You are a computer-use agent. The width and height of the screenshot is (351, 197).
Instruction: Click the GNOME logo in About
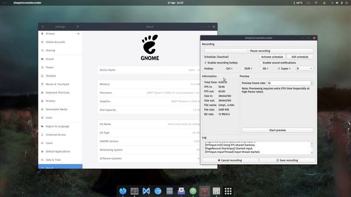point(150,48)
